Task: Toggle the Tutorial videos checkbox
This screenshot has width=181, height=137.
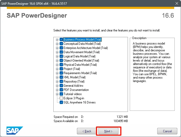Action: pos(61,94)
